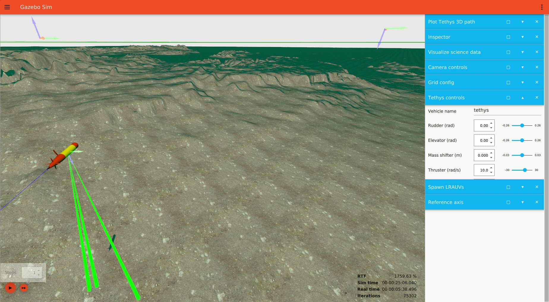Float the Plot Tethys 3D path panel

pyautogui.click(x=508, y=22)
